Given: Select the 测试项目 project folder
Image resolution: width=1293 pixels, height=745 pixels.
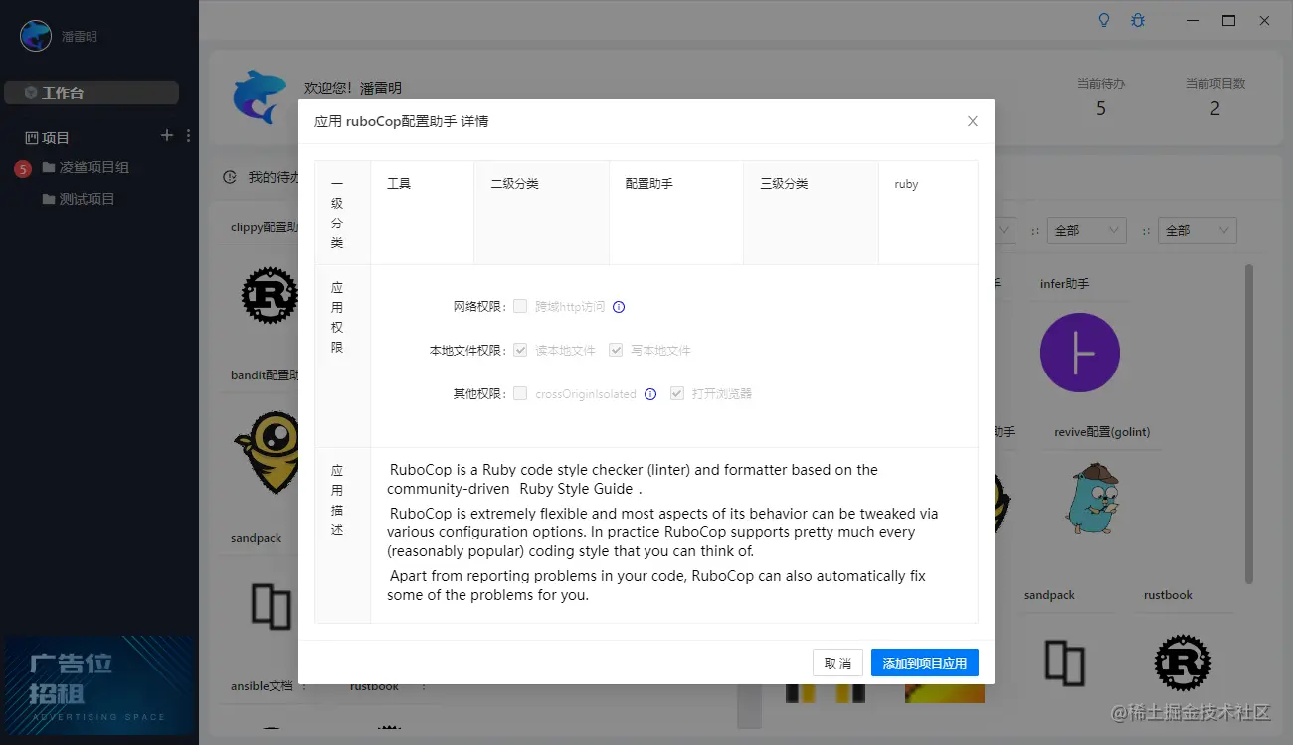Looking at the screenshot, I should (x=79, y=199).
